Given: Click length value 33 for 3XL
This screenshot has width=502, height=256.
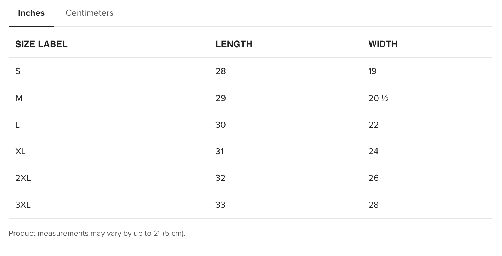Looking at the screenshot, I should click(221, 205).
